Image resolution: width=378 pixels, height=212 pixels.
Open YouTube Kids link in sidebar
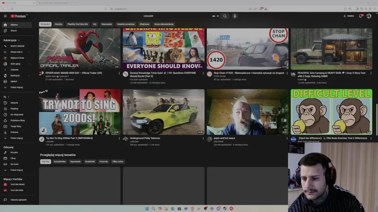(17, 190)
